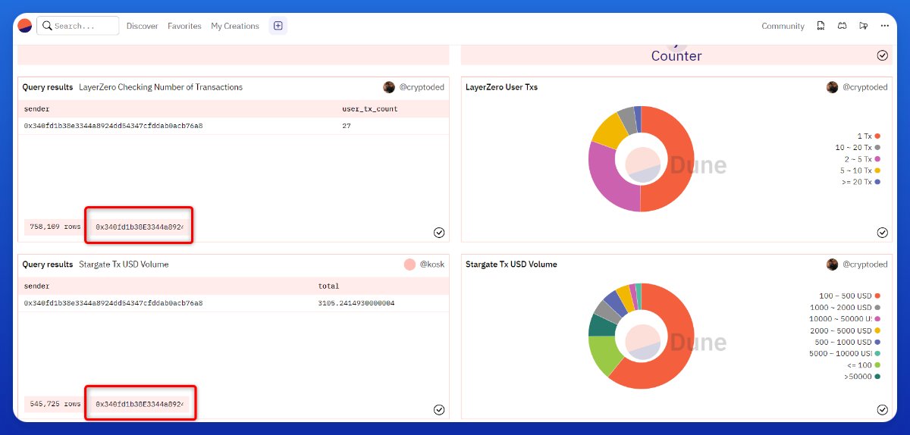Open the three-dot more menu
Screen dimensions: 910x435
884,26
